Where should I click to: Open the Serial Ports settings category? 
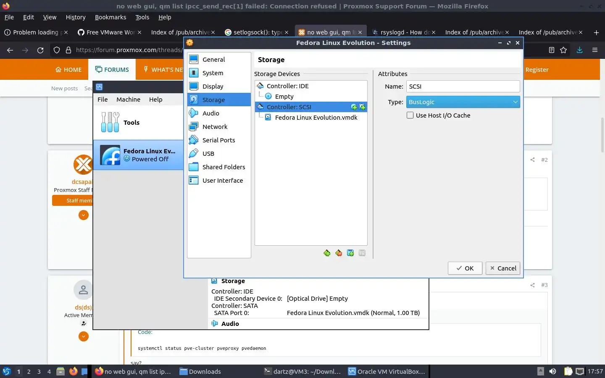(x=219, y=140)
